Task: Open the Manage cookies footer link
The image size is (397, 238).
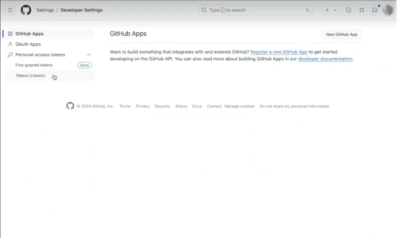Action: coord(239,106)
